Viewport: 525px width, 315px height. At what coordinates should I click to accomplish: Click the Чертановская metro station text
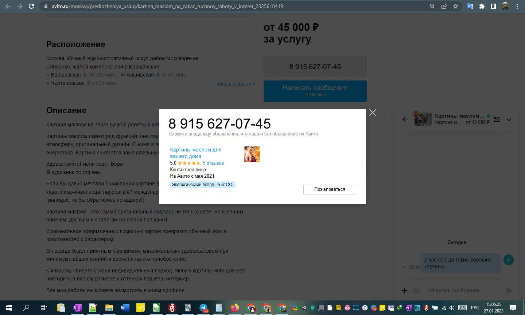(68, 83)
